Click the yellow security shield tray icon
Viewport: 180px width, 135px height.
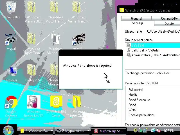coord(135,130)
